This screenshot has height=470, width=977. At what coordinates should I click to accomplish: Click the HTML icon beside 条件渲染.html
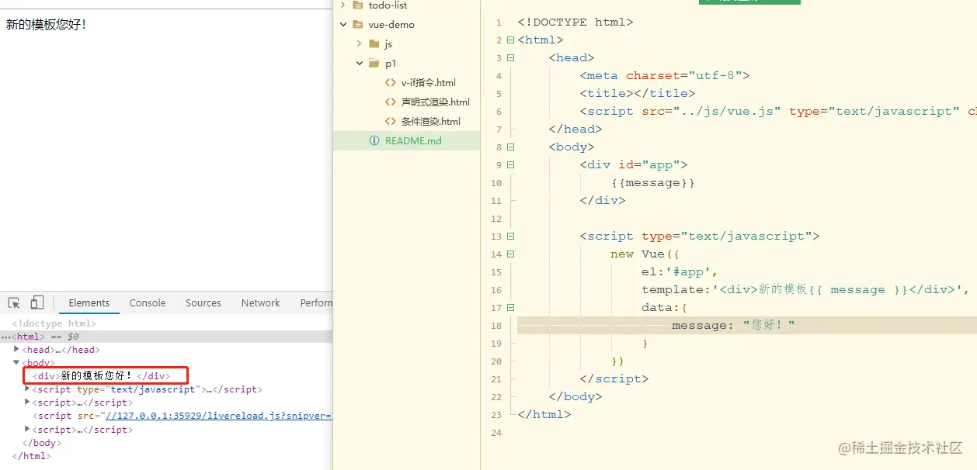pos(391,121)
